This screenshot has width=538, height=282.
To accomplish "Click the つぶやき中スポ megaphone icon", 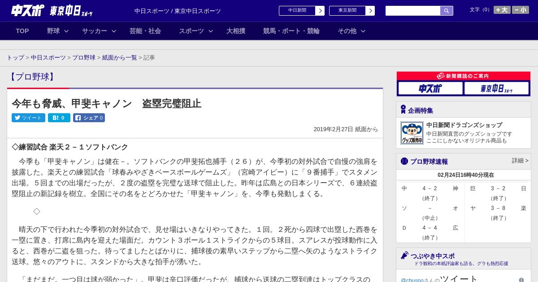I will [x=404, y=256].
